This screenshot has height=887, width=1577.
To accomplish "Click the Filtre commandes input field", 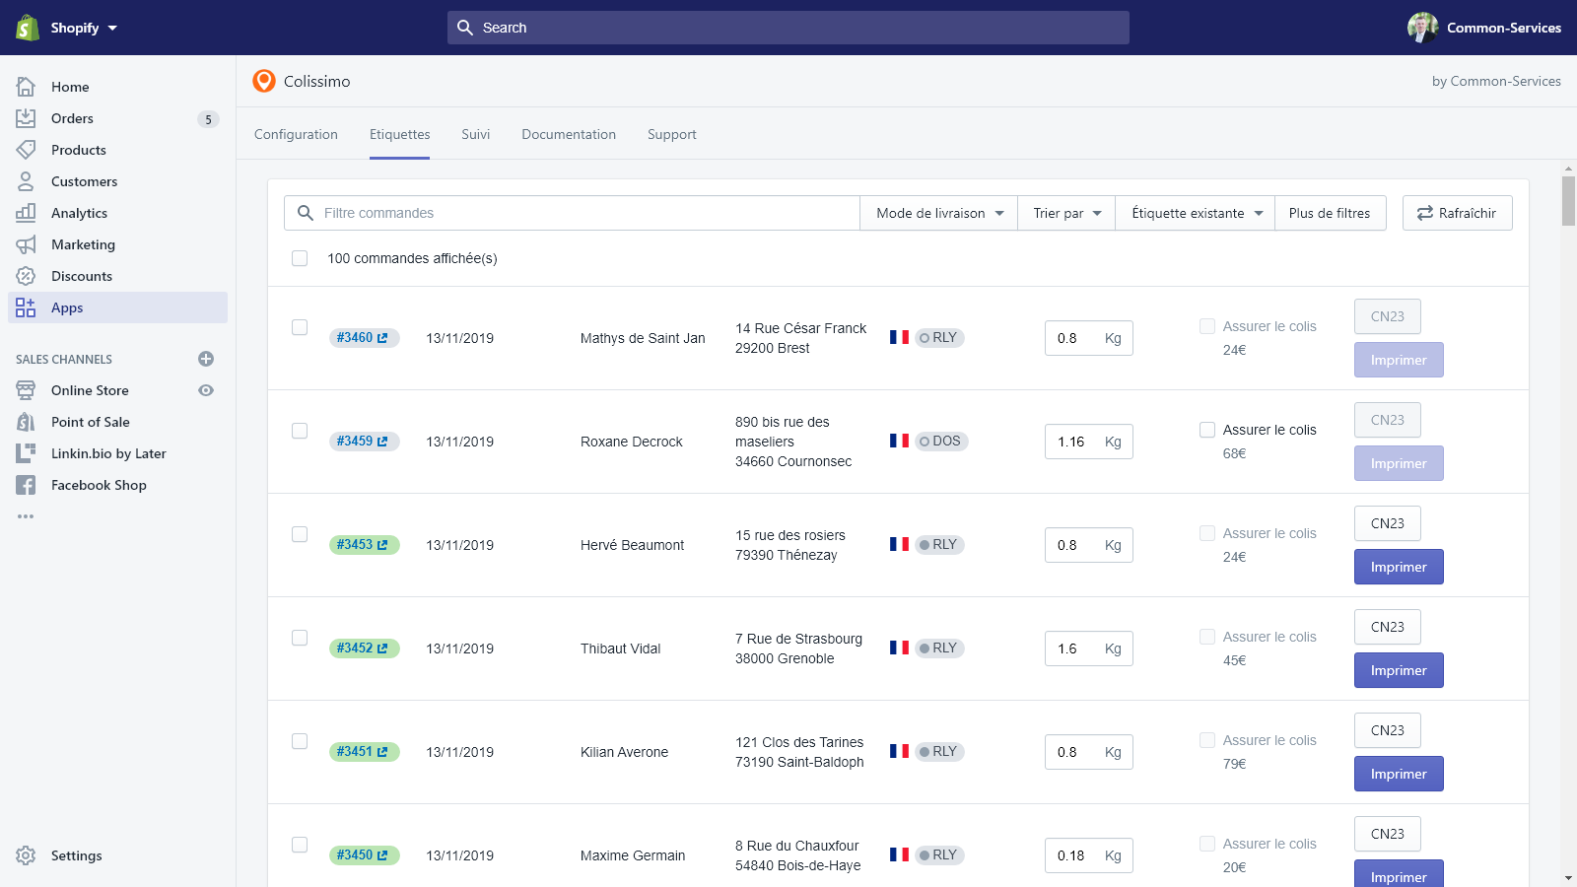I will (x=572, y=213).
